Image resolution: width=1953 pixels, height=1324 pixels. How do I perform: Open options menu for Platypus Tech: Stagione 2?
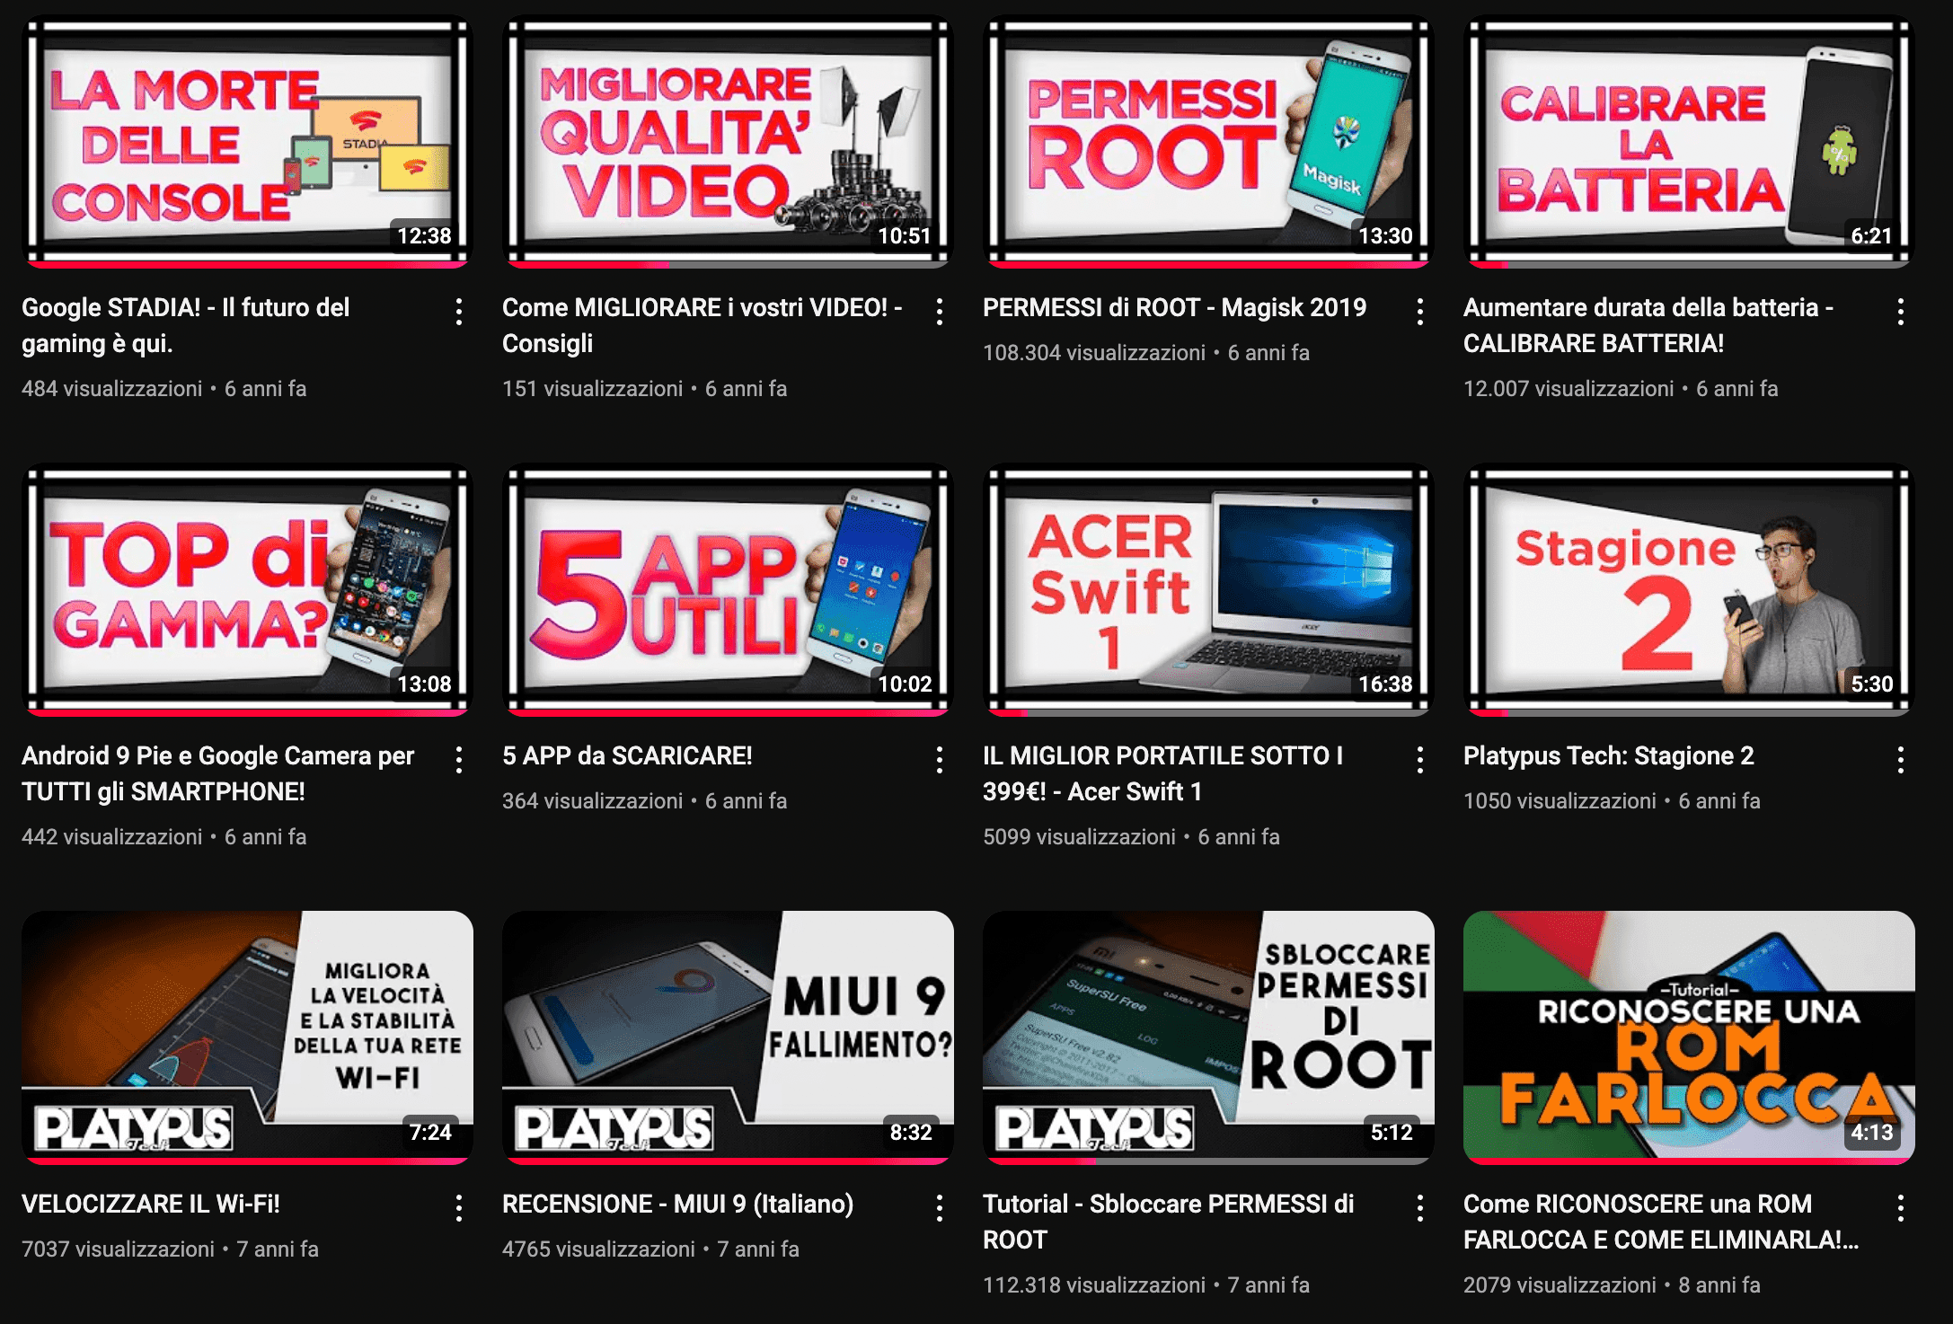tap(1901, 760)
